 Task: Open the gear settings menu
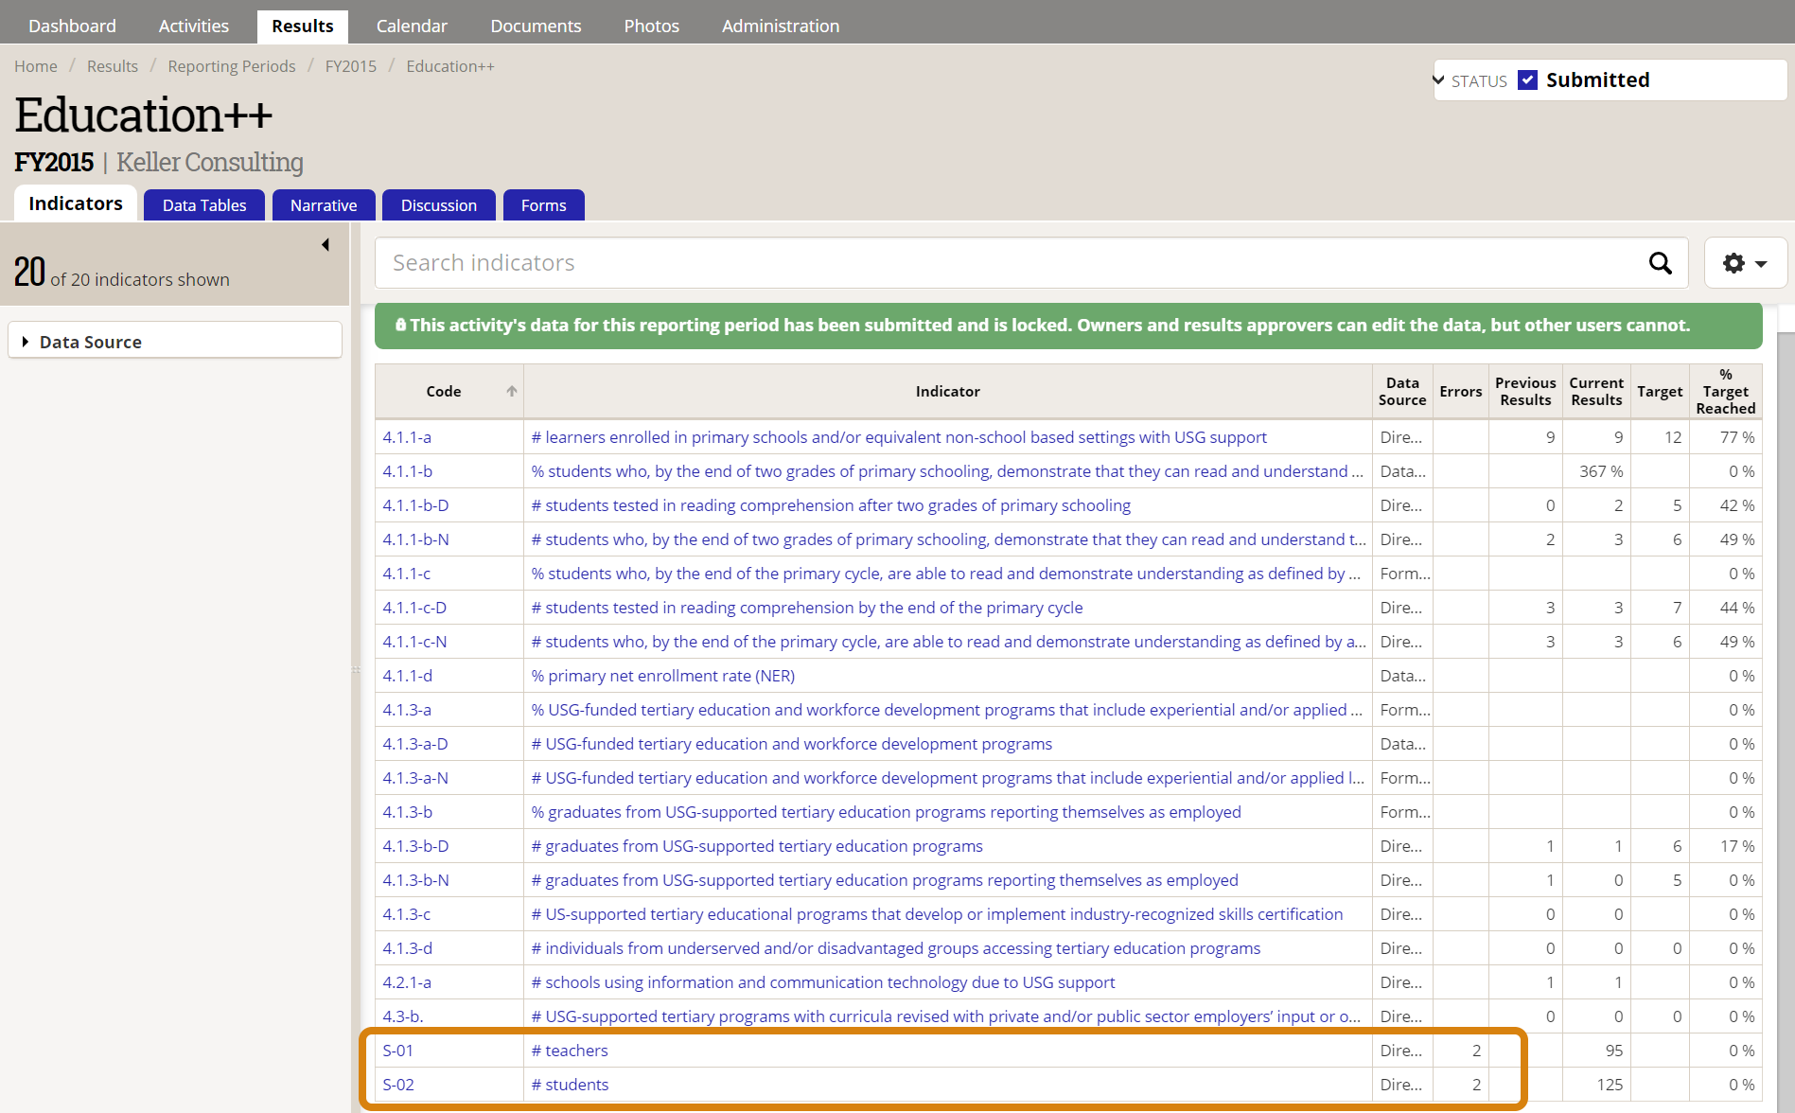[x=1733, y=263]
